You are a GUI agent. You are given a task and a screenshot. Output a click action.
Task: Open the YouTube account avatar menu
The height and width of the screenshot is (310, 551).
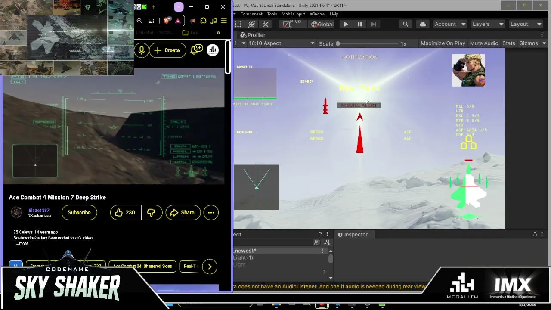point(213,50)
